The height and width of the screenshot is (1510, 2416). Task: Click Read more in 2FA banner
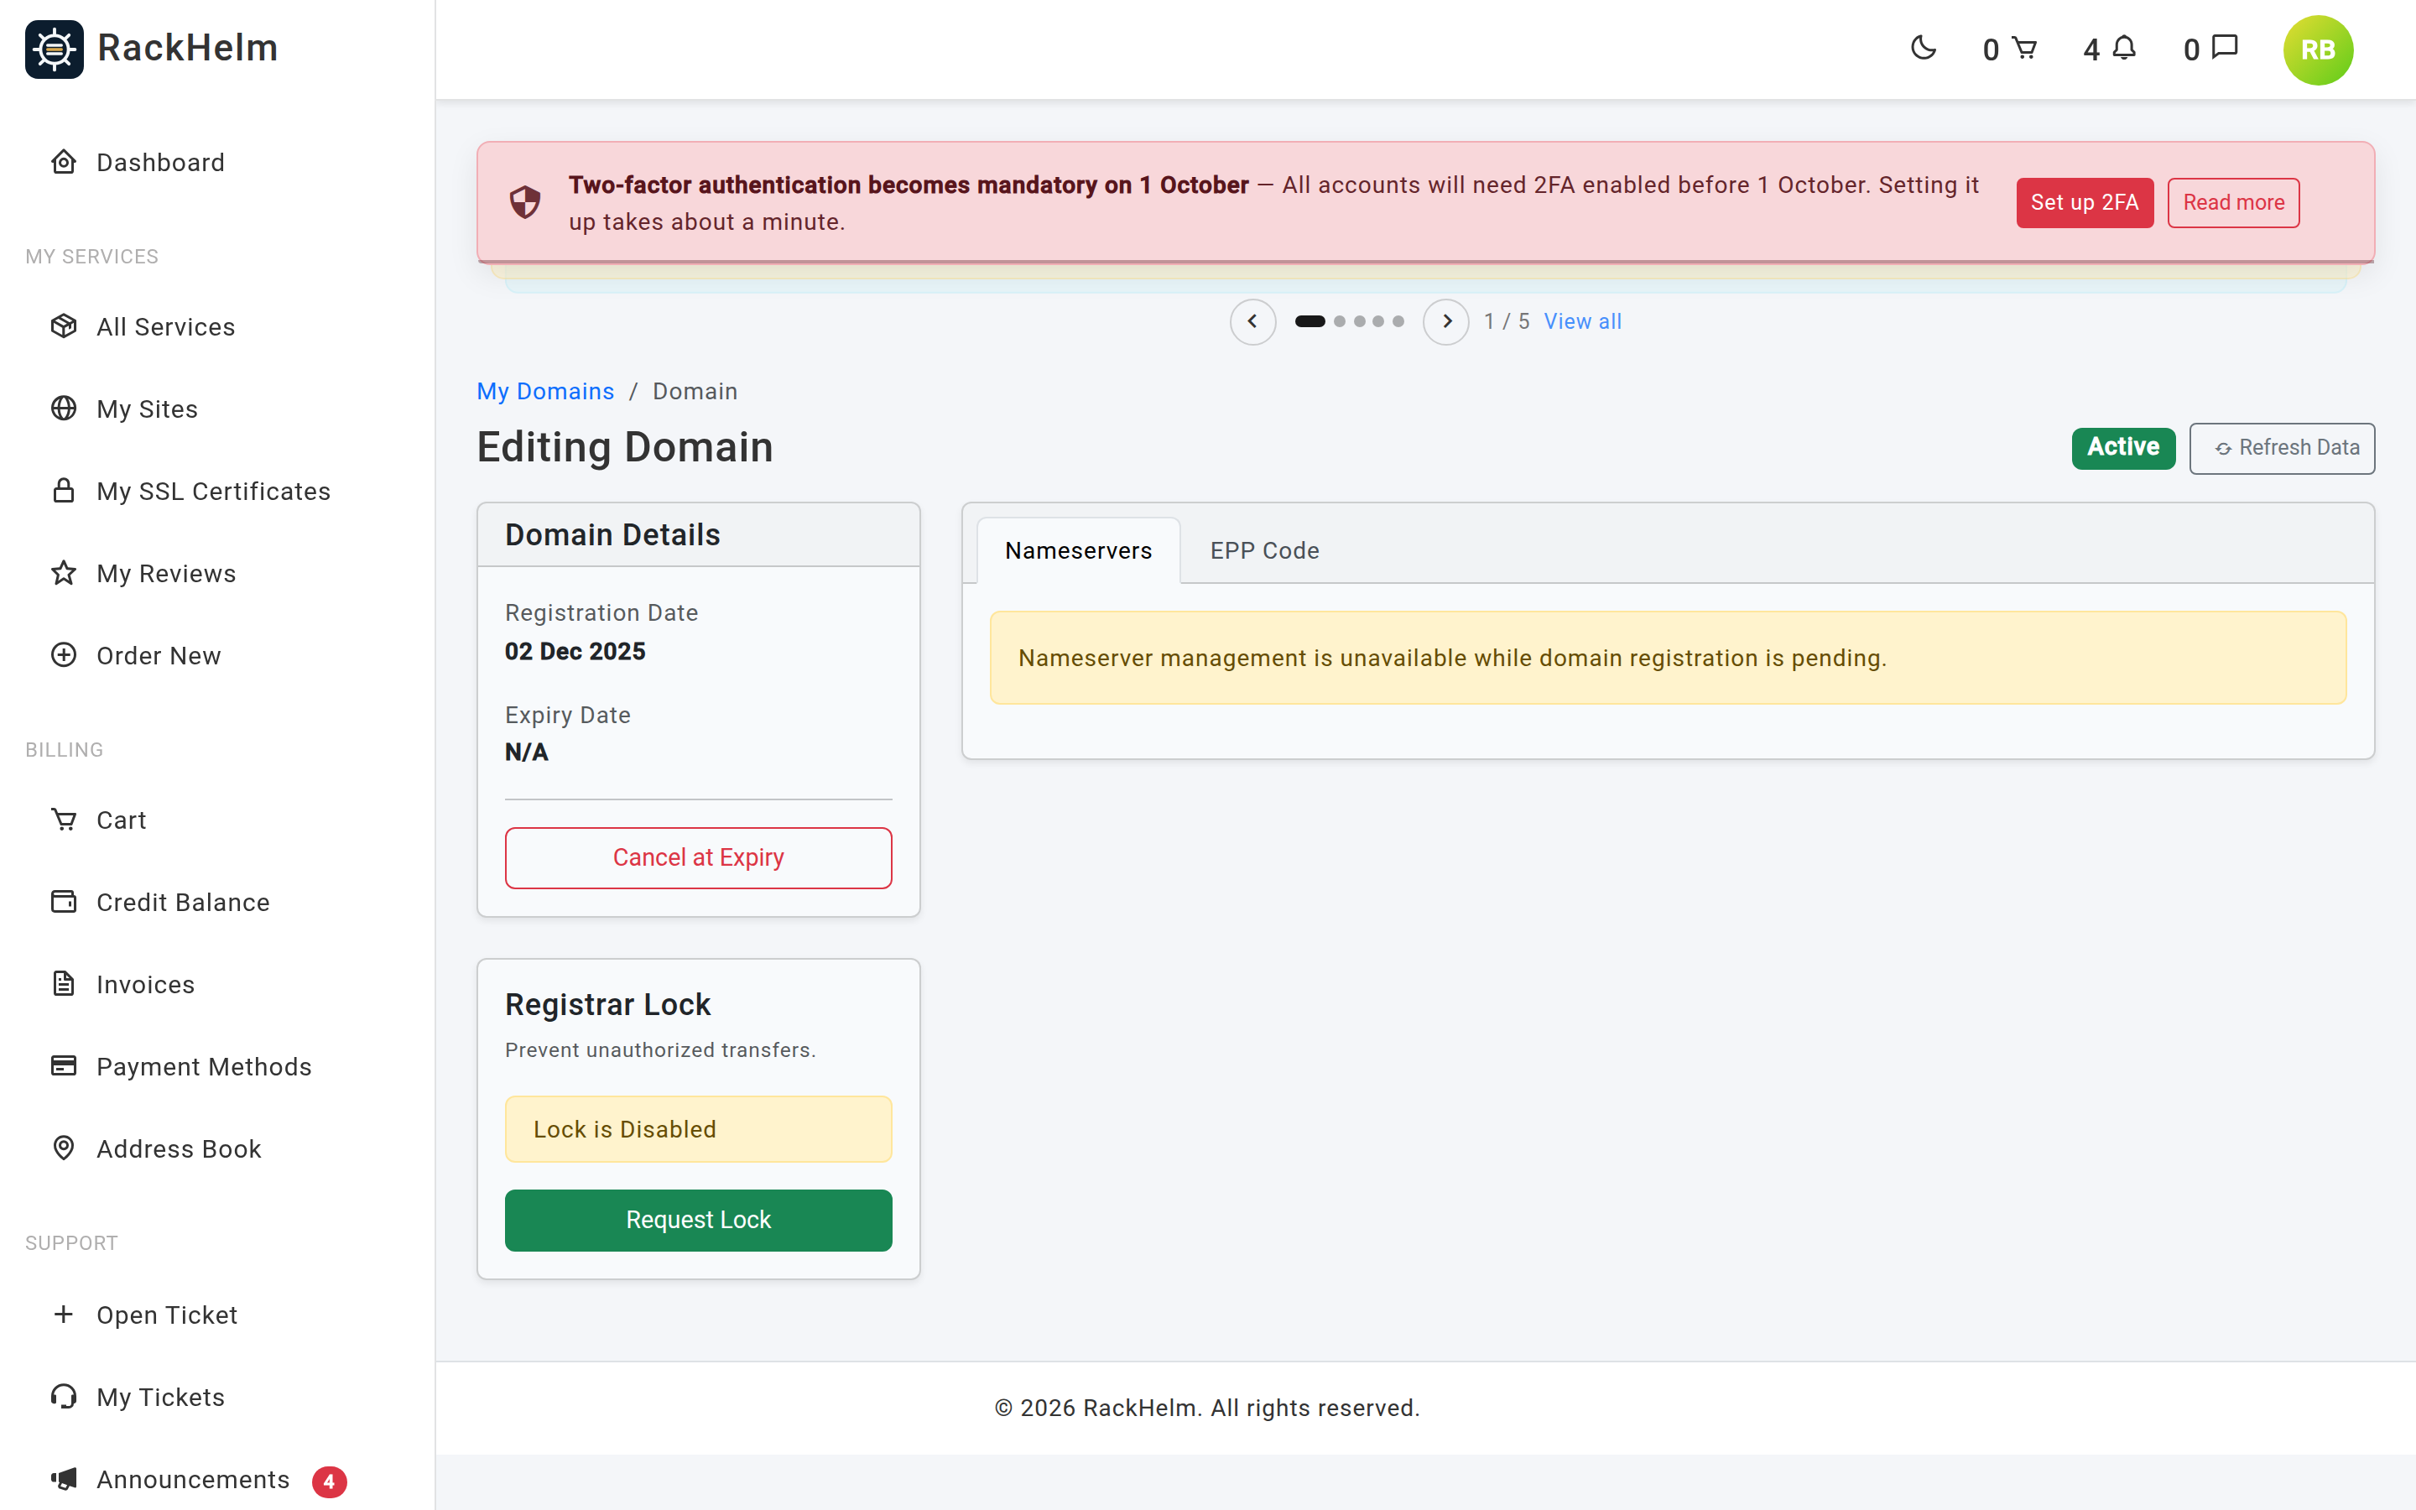[x=2233, y=203]
